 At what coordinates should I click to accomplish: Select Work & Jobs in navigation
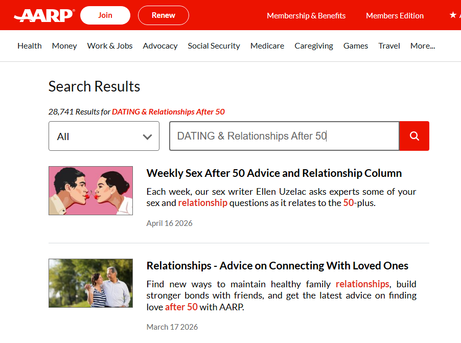coord(110,46)
